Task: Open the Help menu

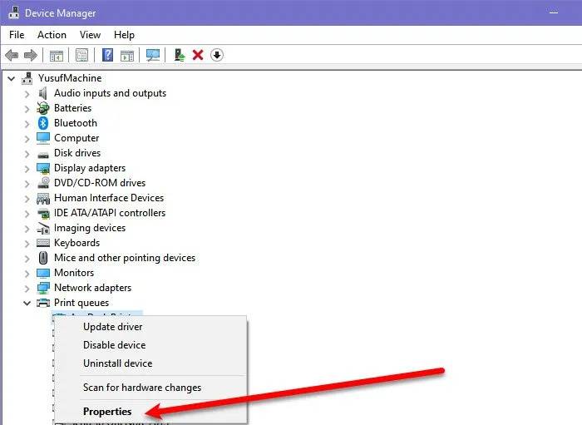Action: pyautogui.click(x=124, y=35)
